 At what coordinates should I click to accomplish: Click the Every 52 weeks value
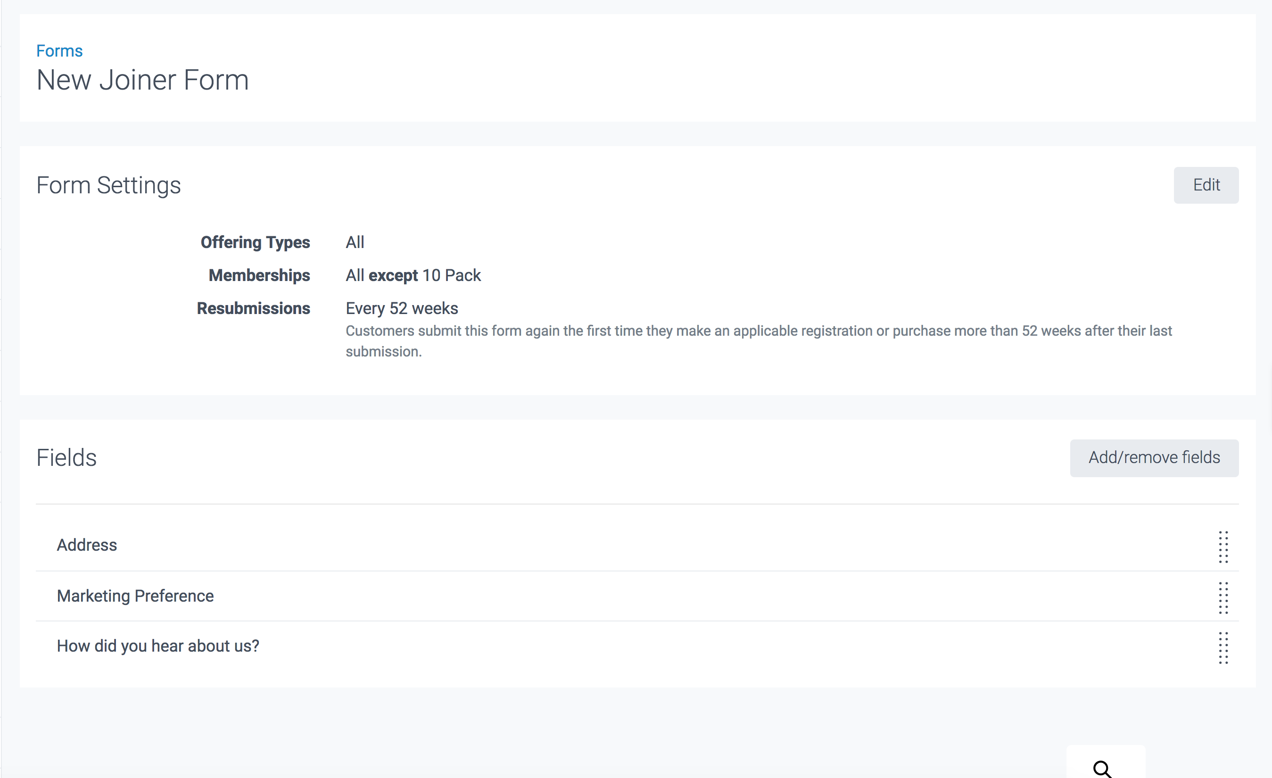point(402,308)
